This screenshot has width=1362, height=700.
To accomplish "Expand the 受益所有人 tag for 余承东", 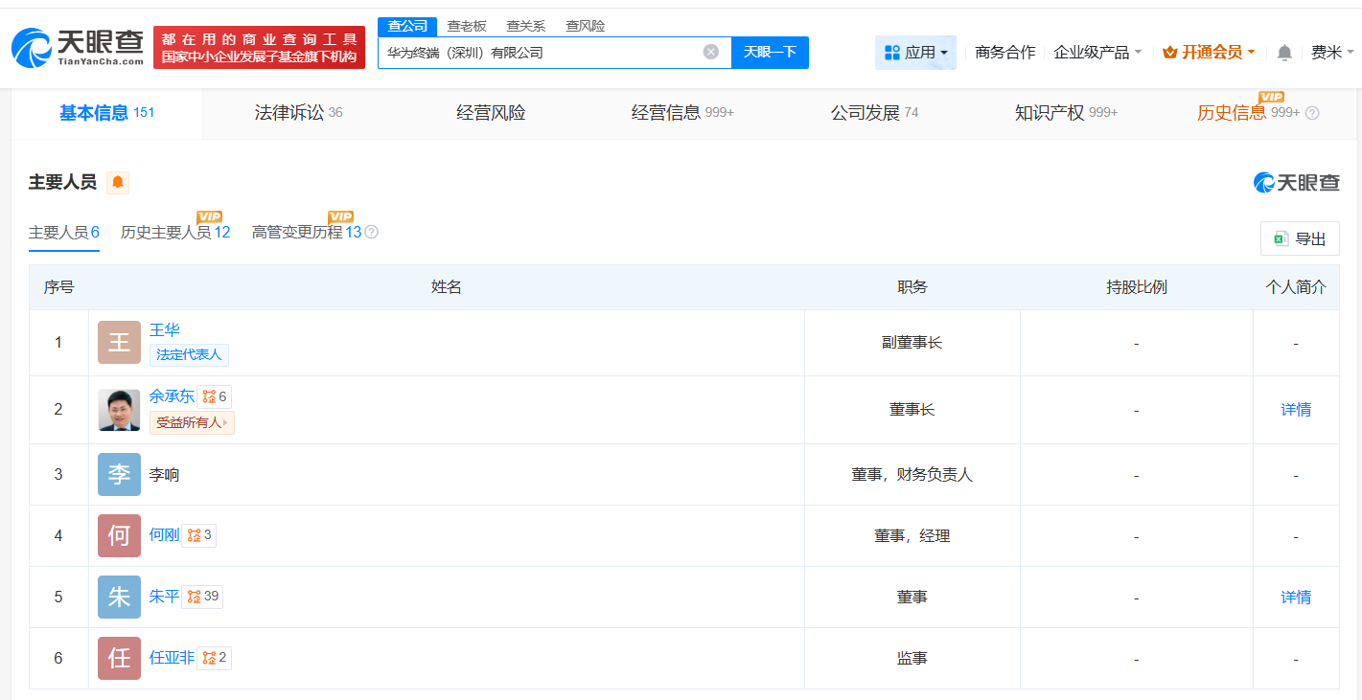I will 192,422.
